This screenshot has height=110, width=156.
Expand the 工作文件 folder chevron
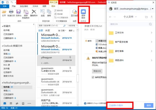pyautogui.click(x=152, y=33)
